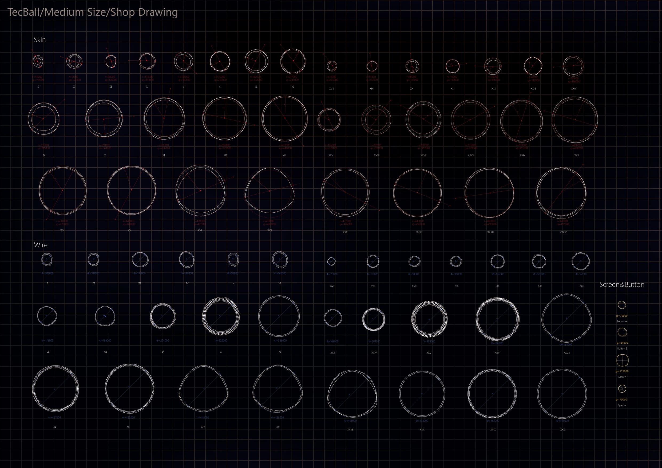Select the Screen outline with crosshair
The image size is (662, 468).
(x=622, y=360)
